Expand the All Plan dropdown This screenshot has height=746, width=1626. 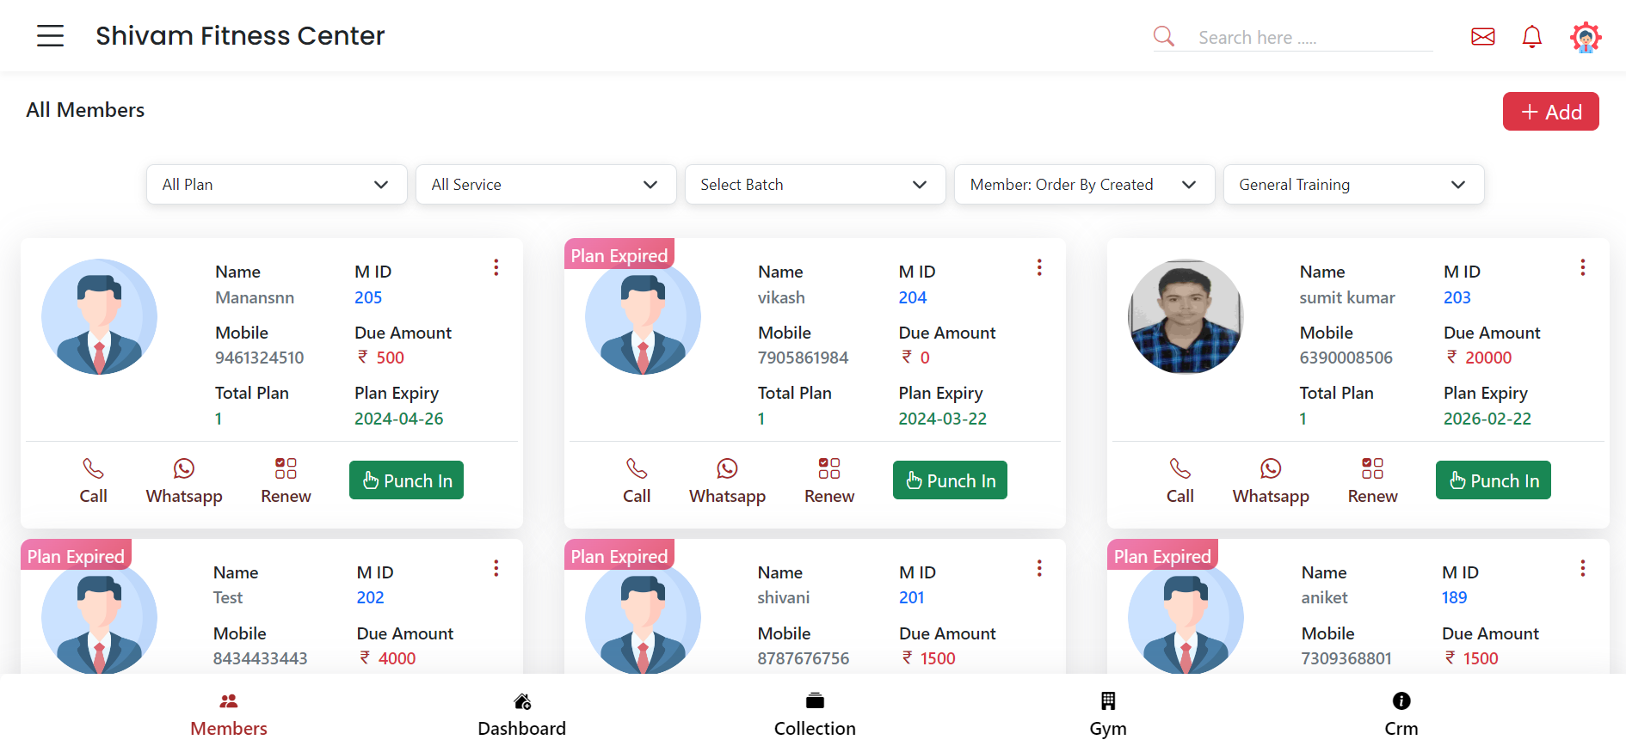pyautogui.click(x=276, y=185)
